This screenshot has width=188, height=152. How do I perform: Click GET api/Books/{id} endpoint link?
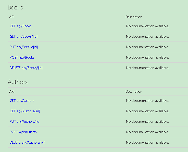coord(24,36)
